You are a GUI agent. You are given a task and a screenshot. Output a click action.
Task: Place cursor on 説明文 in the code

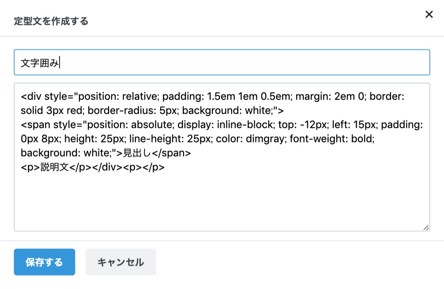pyautogui.click(x=55, y=167)
